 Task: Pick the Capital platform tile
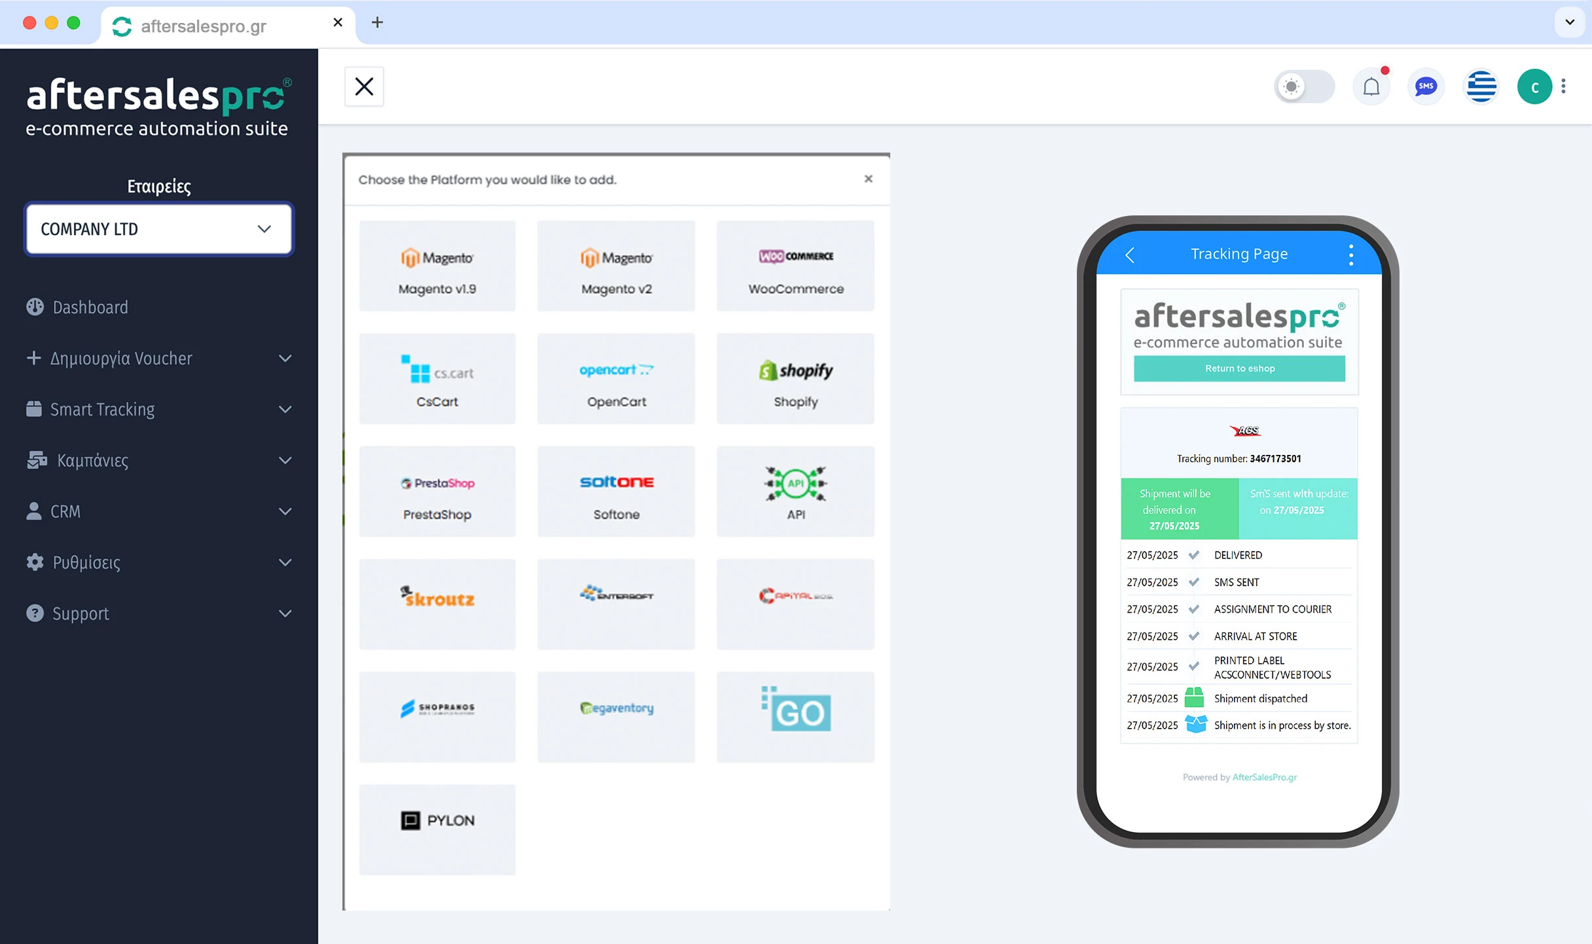pyautogui.click(x=795, y=604)
